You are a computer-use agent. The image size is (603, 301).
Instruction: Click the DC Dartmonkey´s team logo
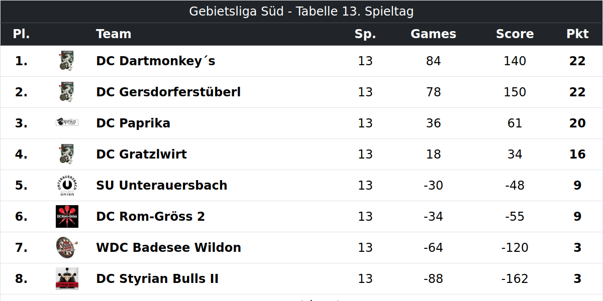(x=67, y=61)
